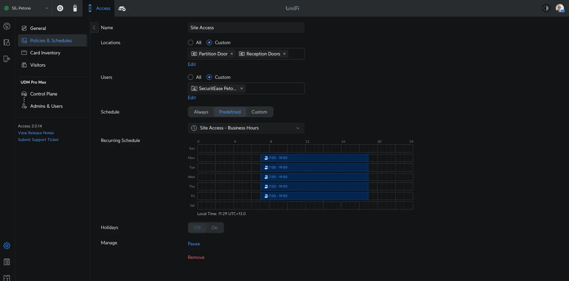The width and height of the screenshot is (569, 281).
Task: Remove the Partition Door location tag
Action: click(232, 54)
